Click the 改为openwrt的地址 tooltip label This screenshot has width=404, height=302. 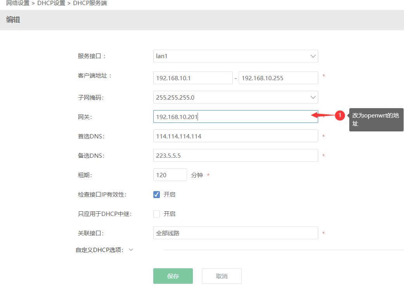(376, 119)
